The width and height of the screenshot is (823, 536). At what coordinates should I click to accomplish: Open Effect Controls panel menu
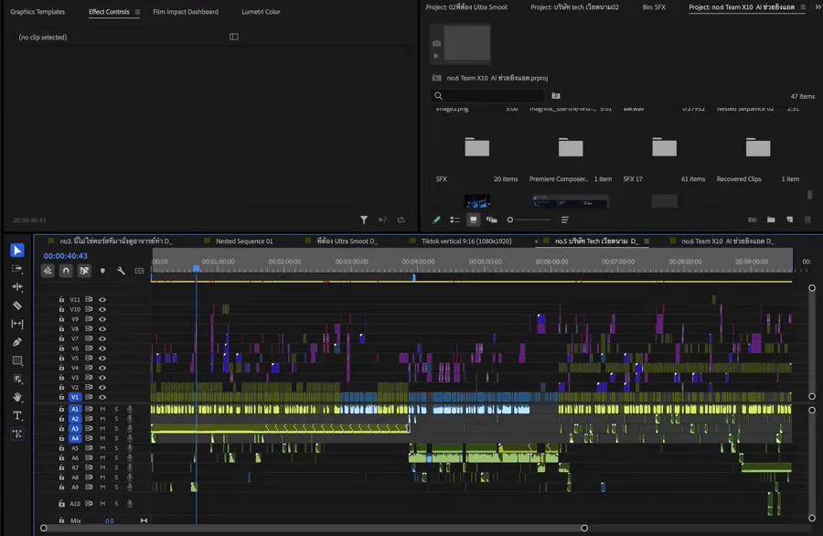[137, 12]
